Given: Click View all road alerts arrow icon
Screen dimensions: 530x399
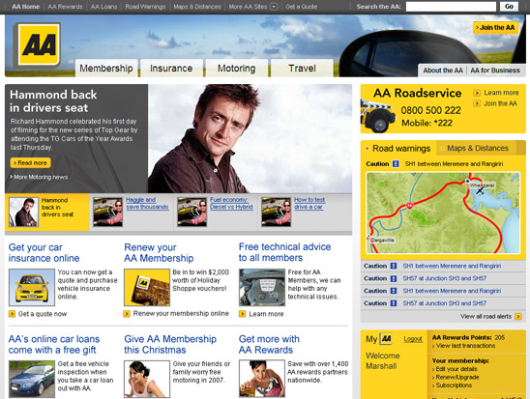Looking at the screenshot, I should pyautogui.click(x=518, y=316).
